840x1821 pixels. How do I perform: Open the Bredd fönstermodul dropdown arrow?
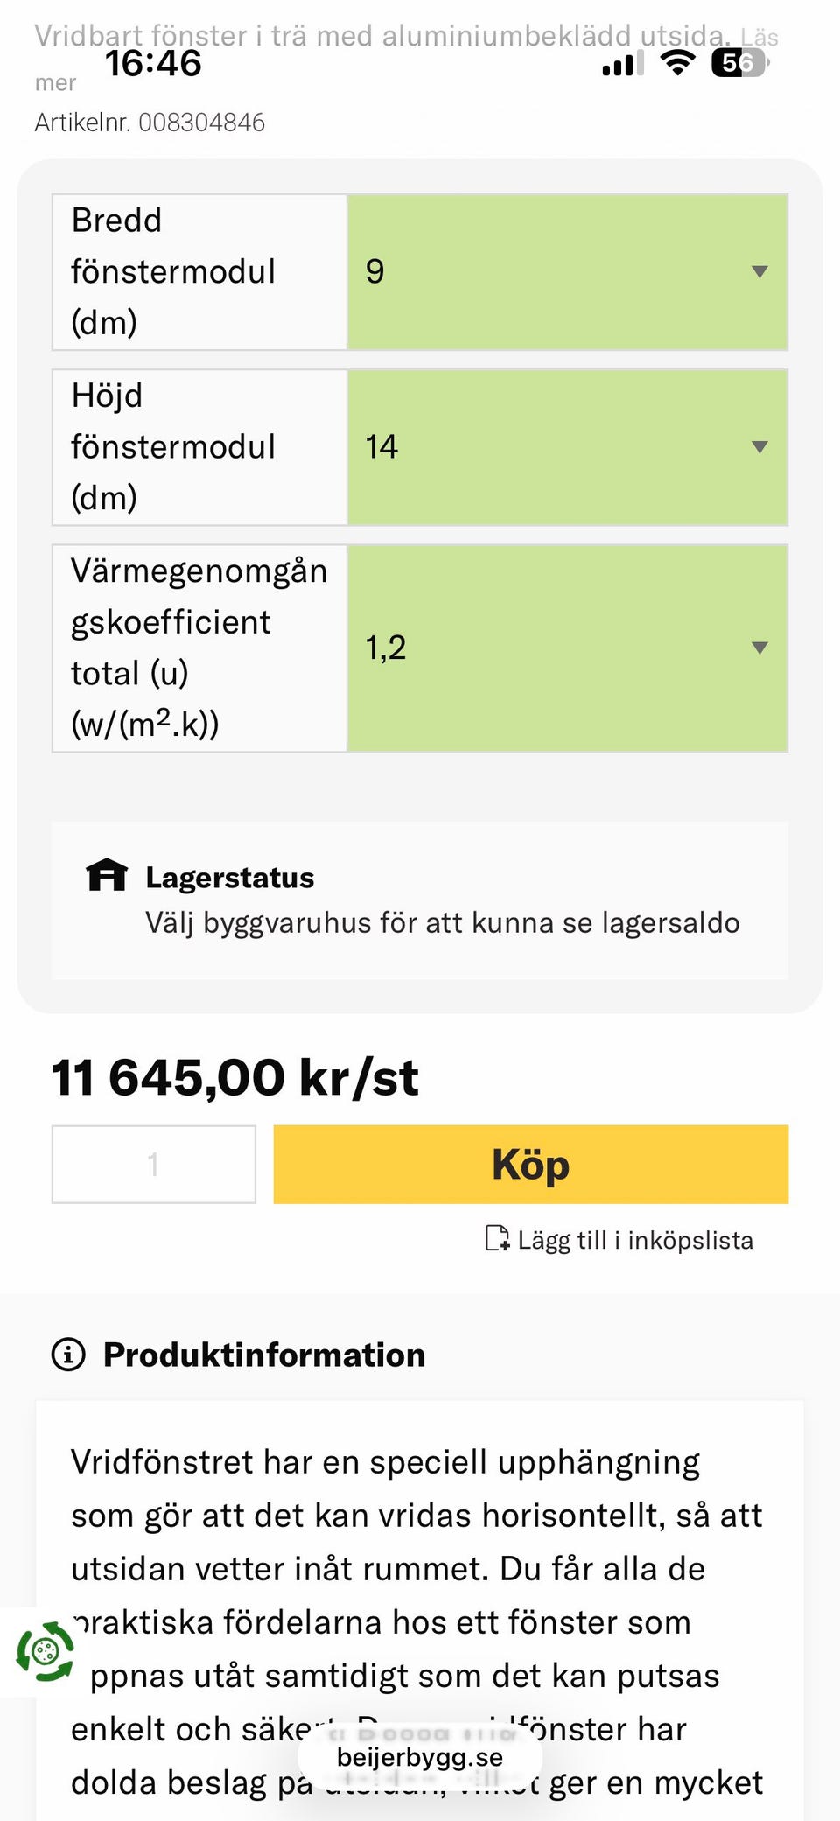[759, 272]
